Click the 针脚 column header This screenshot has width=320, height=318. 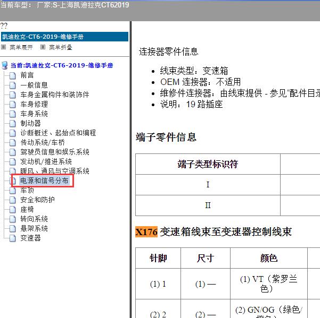158,258
